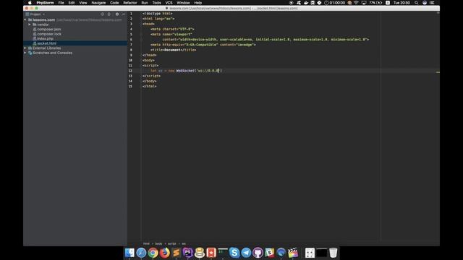The width and height of the screenshot is (463, 260).
Task: Click the yellow warning stripe marker in right gutter
Action: coord(437,72)
